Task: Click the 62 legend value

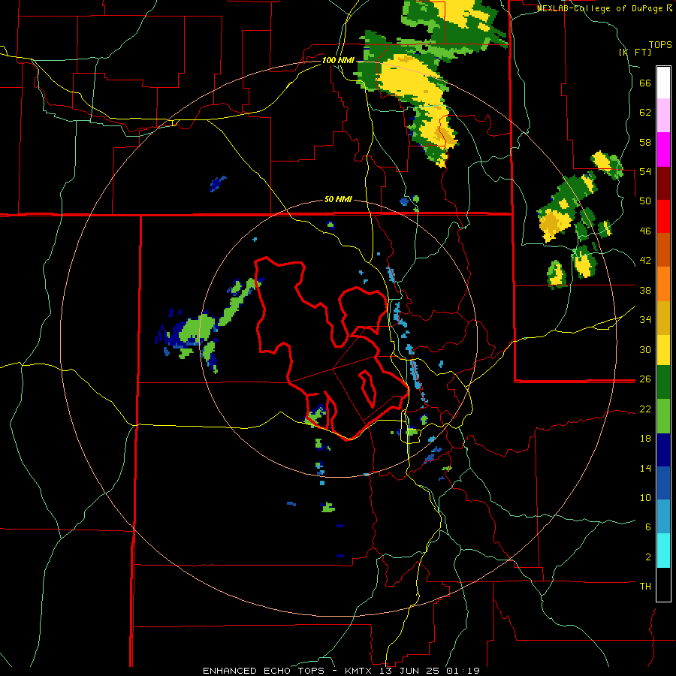Action: pos(645,113)
